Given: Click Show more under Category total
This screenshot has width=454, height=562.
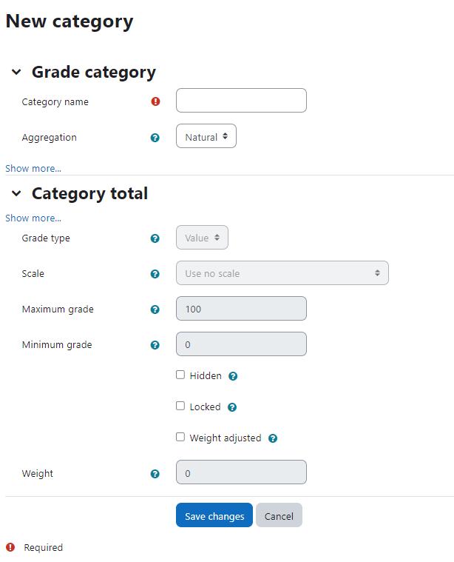Looking at the screenshot, I should 33,218.
